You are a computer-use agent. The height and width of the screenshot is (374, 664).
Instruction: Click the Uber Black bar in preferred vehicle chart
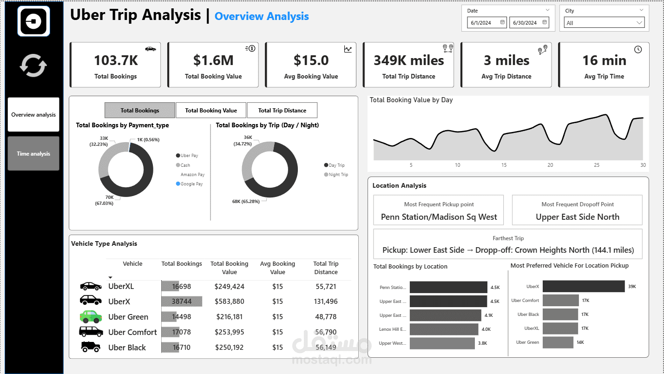click(560, 314)
